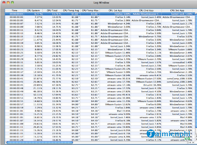This screenshot has width=197, height=145.
Task: Click the CPU Total value 57.64 %
Action: tap(56, 95)
